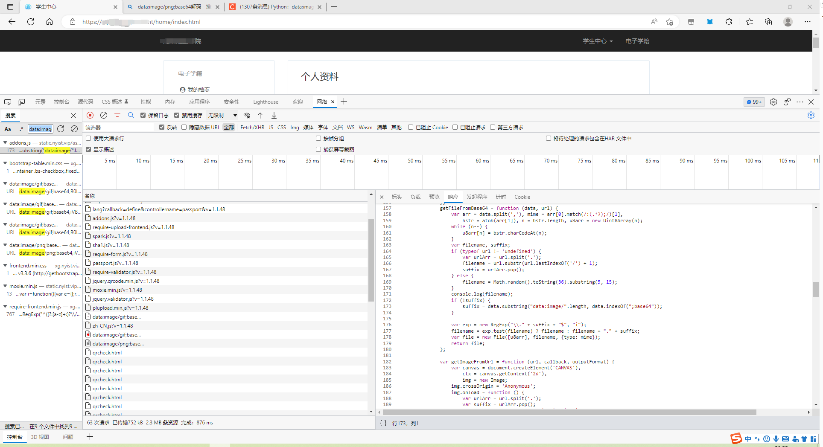Click the data:image search input box
Viewport: 823px width, 447px height.
41,129
